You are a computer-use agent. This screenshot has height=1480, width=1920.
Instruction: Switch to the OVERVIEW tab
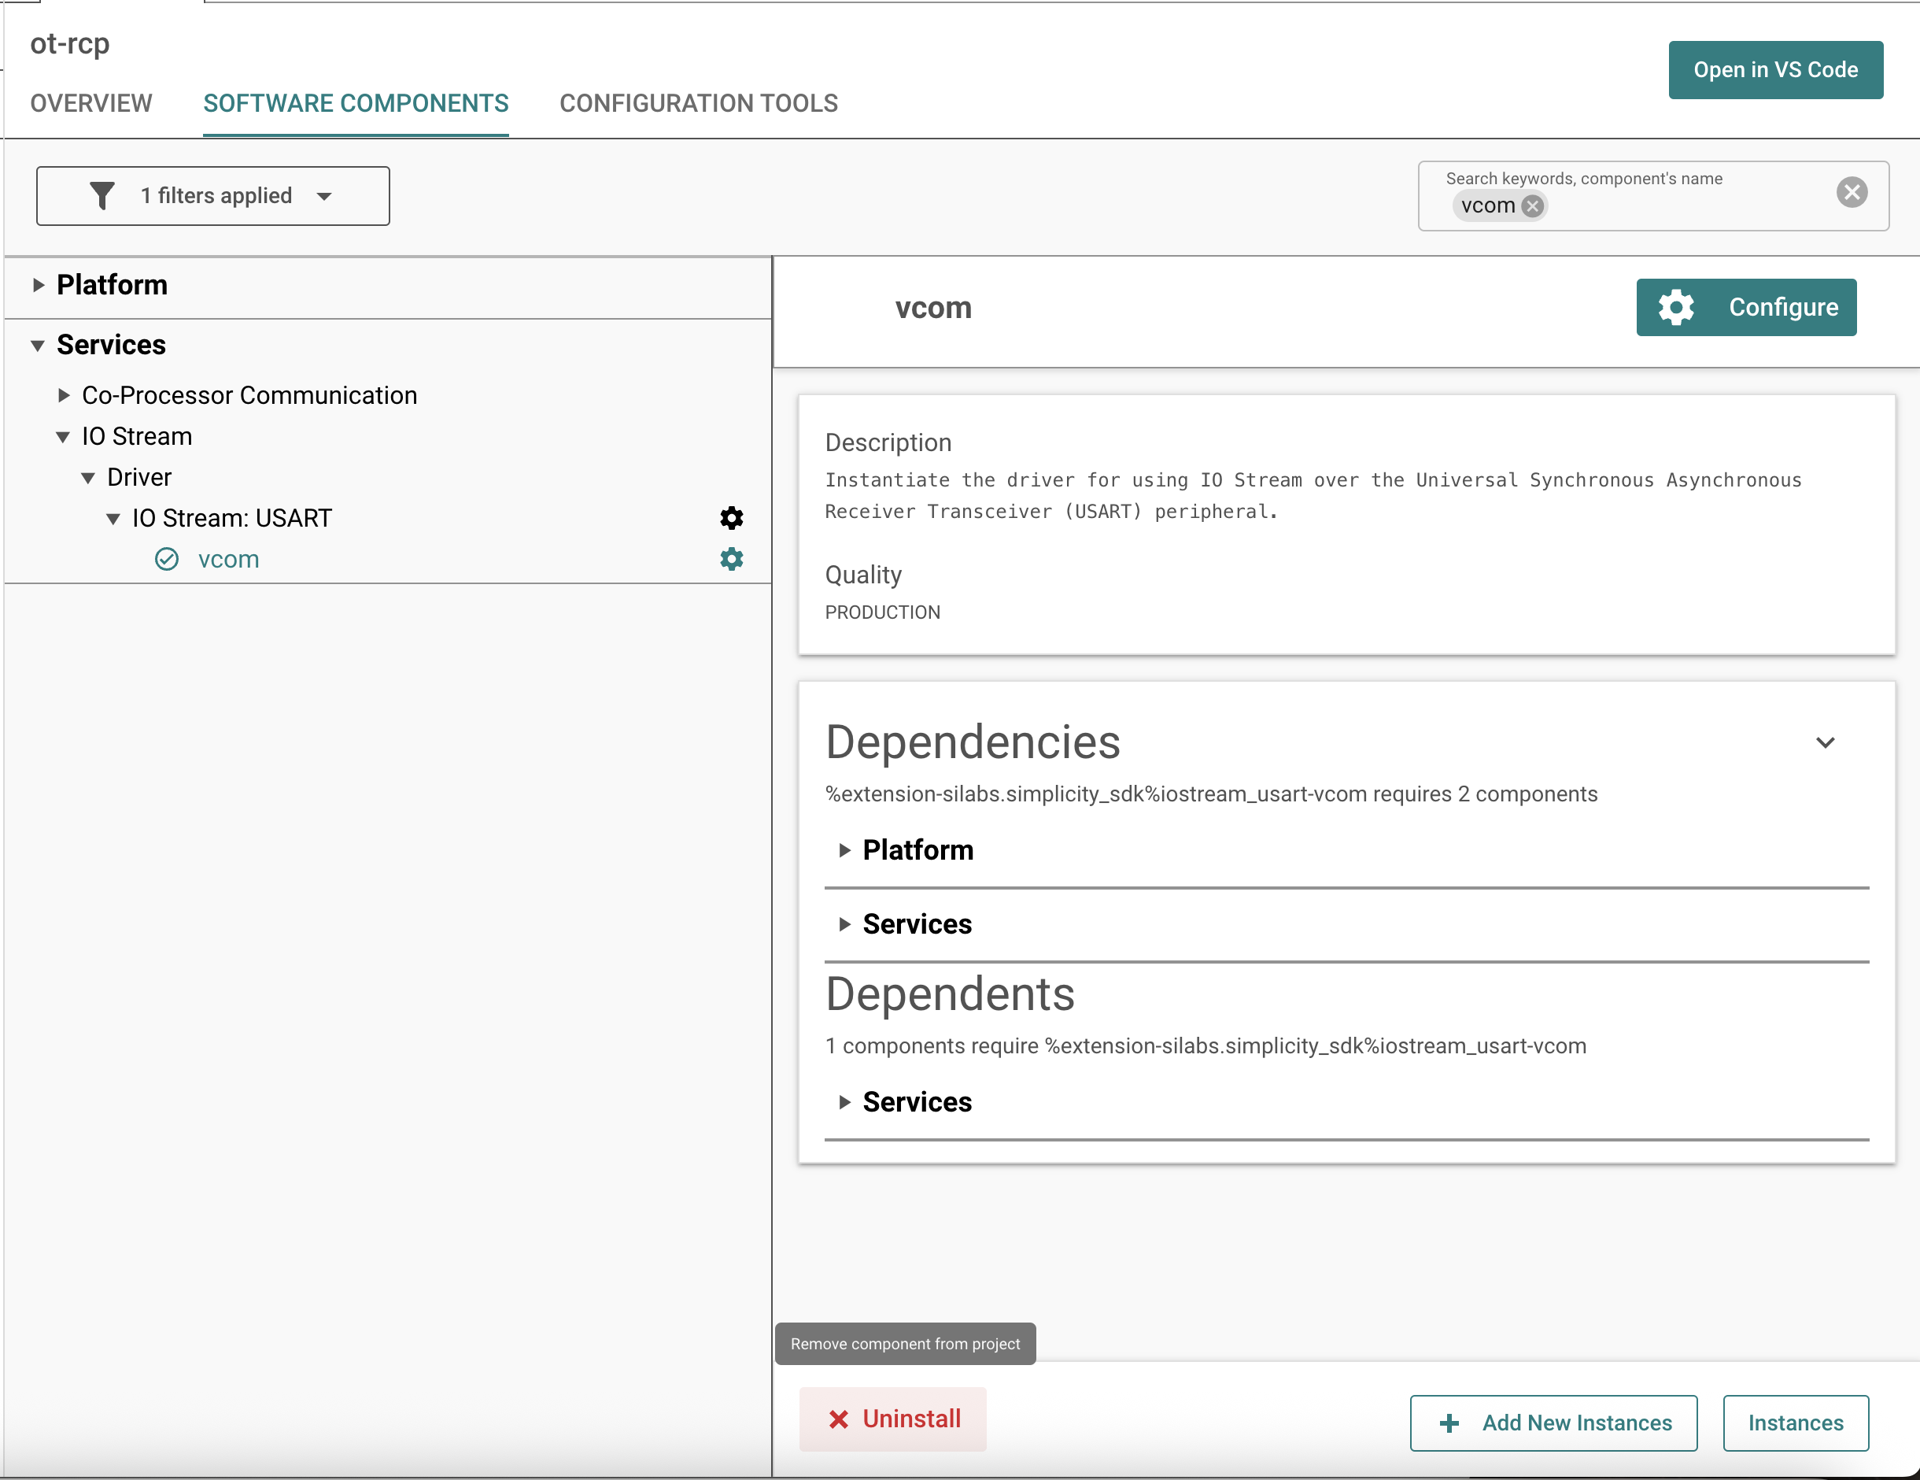coord(90,103)
